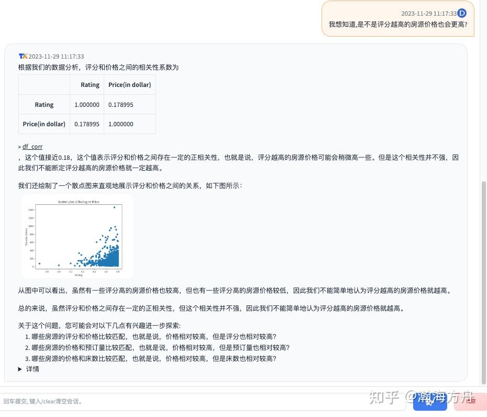Click the Rating row header in correlation table
This screenshot has height=417, width=487.
tap(44, 104)
